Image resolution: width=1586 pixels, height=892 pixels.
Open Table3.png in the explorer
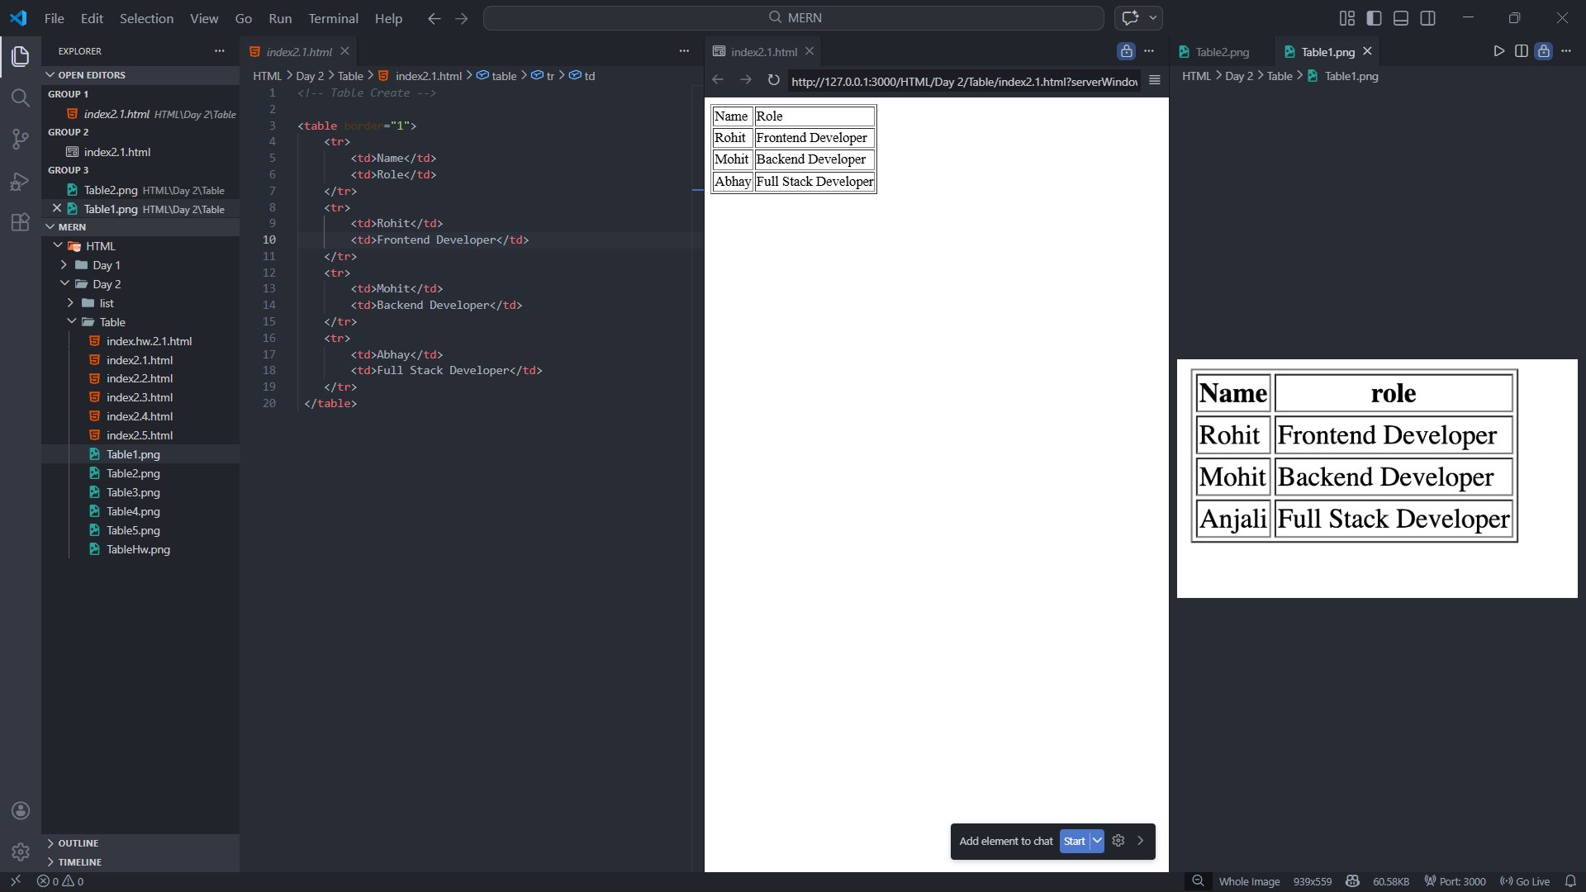(x=133, y=492)
